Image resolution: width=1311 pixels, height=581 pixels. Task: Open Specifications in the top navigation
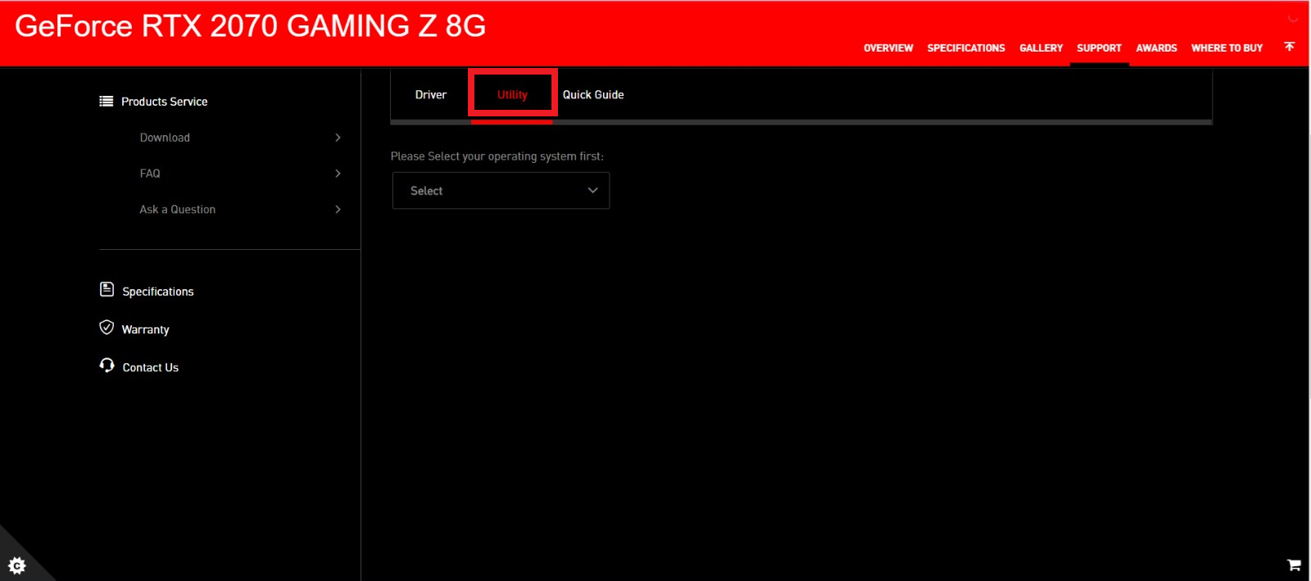pyautogui.click(x=966, y=48)
